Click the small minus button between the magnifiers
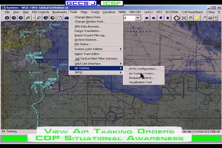The height and width of the screenshot is (148, 222). 34,18
